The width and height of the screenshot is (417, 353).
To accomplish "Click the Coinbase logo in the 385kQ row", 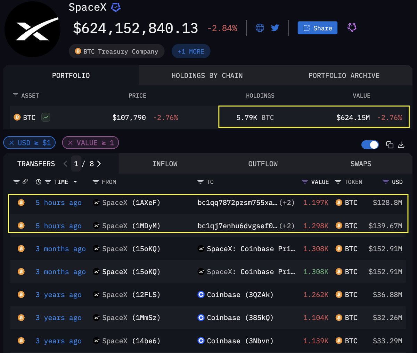I will tap(201, 318).
